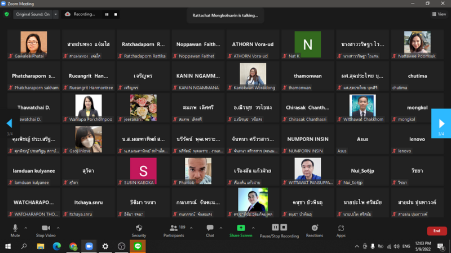This screenshot has width=451, height=253.
Task: Expand audio options arrow beside Mute
Action: coord(27,227)
